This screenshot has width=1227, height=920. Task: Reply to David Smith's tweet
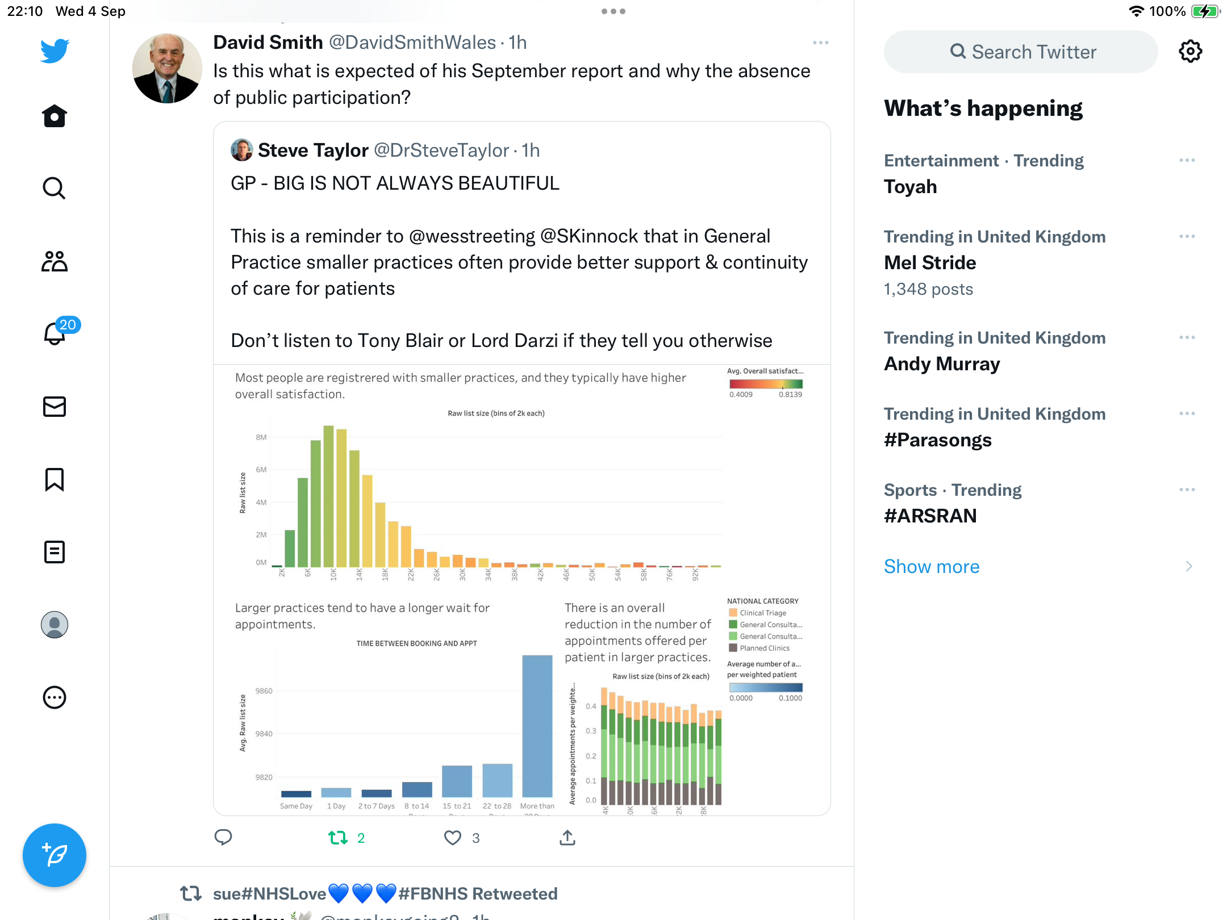223,837
